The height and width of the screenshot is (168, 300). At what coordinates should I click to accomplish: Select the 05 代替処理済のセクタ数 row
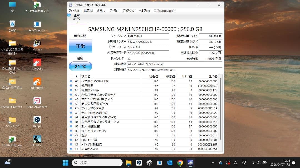pyautogui.click(x=144, y=81)
